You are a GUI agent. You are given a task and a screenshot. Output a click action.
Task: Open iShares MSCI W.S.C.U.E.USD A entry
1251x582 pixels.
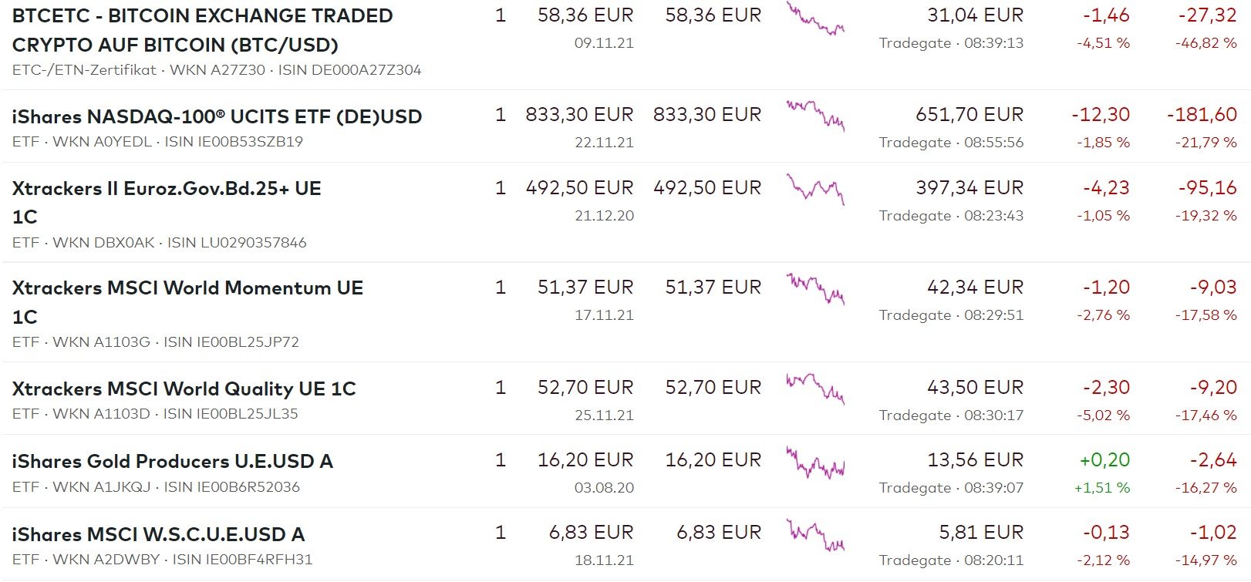pyautogui.click(x=158, y=534)
